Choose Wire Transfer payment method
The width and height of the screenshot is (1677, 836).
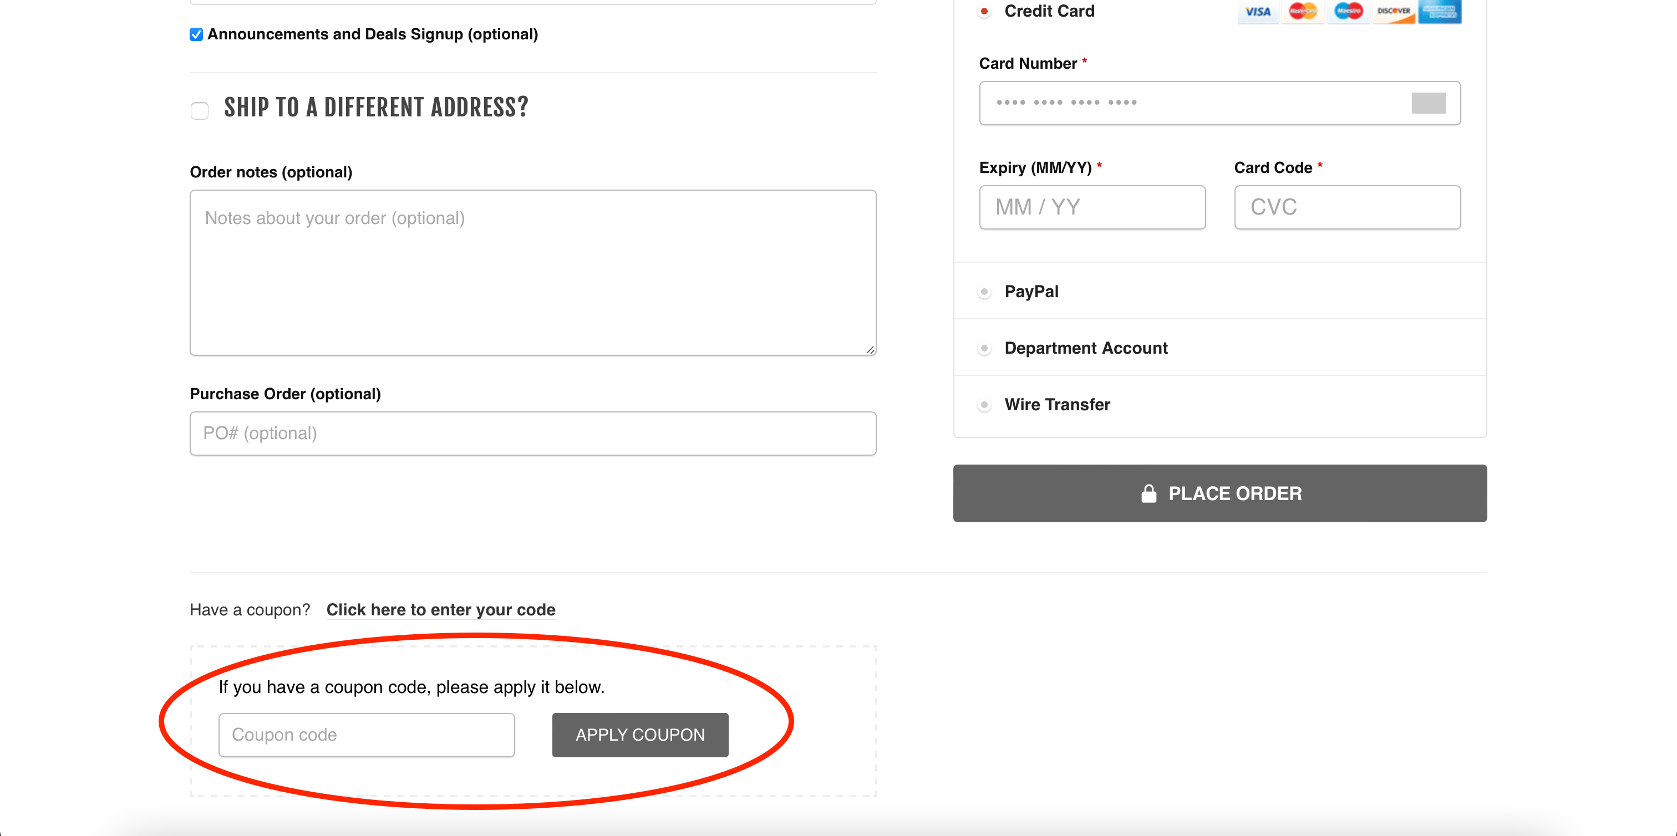[x=984, y=405]
